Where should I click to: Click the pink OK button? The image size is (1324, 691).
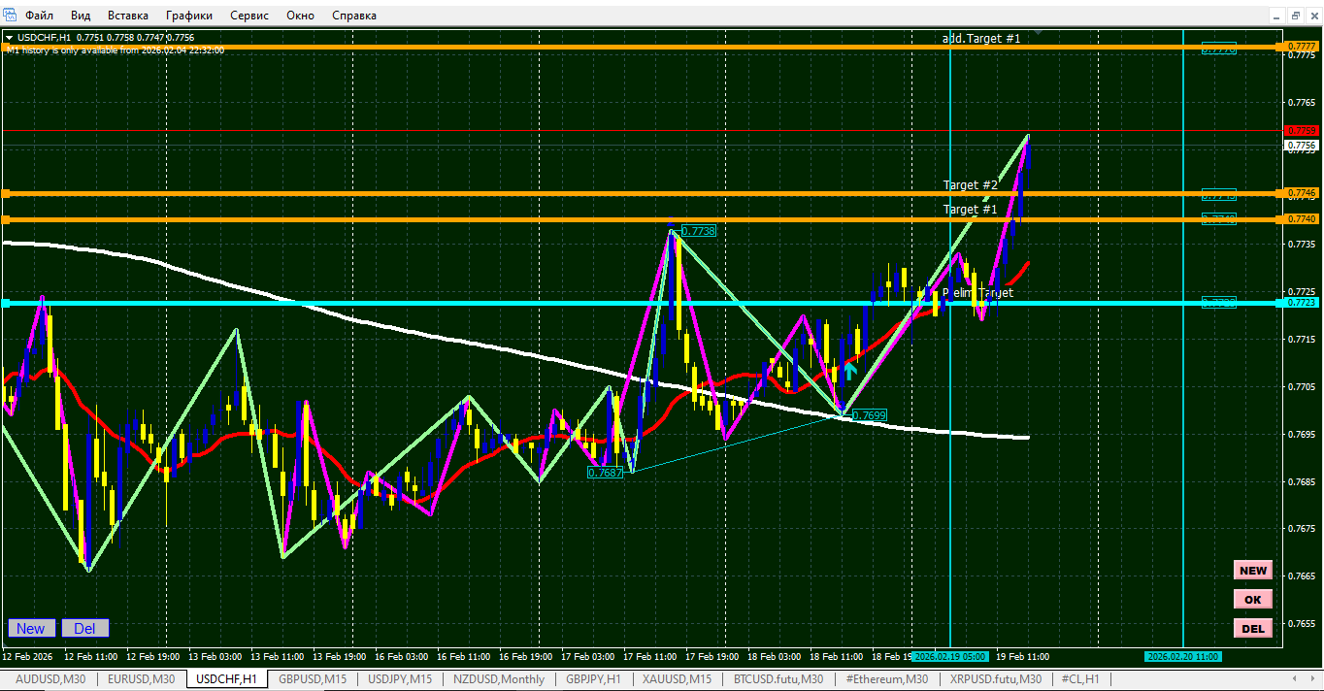[1253, 599]
